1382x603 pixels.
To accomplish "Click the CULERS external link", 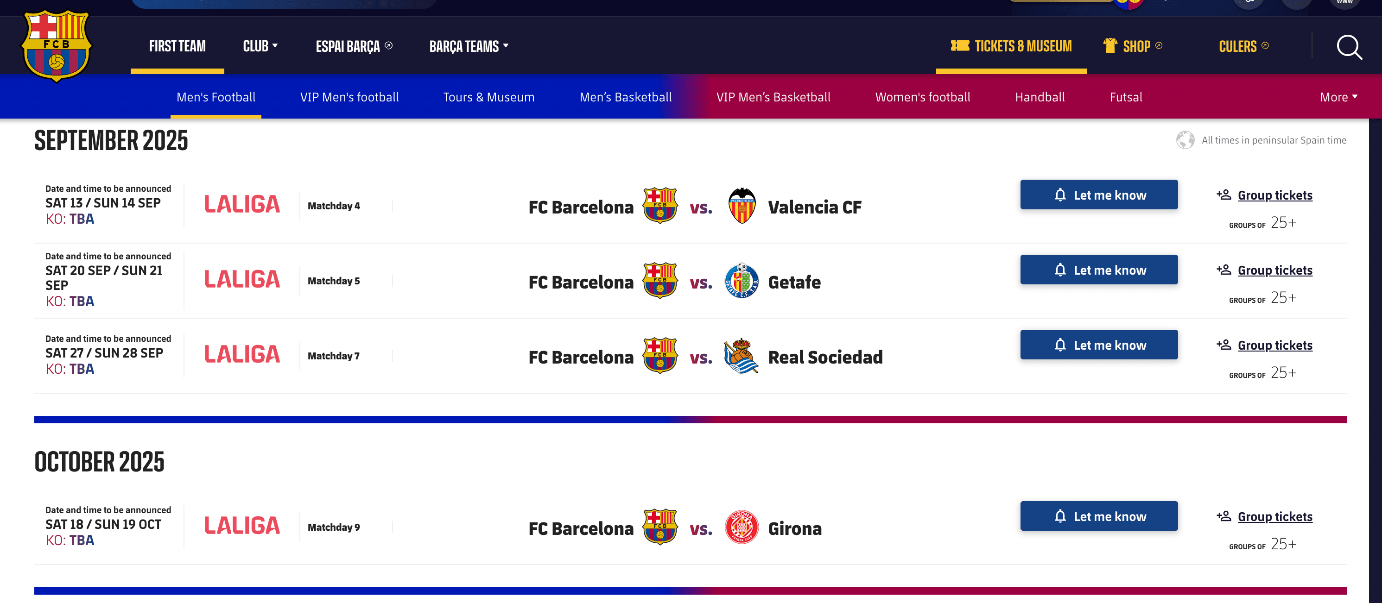I will click(x=1239, y=46).
